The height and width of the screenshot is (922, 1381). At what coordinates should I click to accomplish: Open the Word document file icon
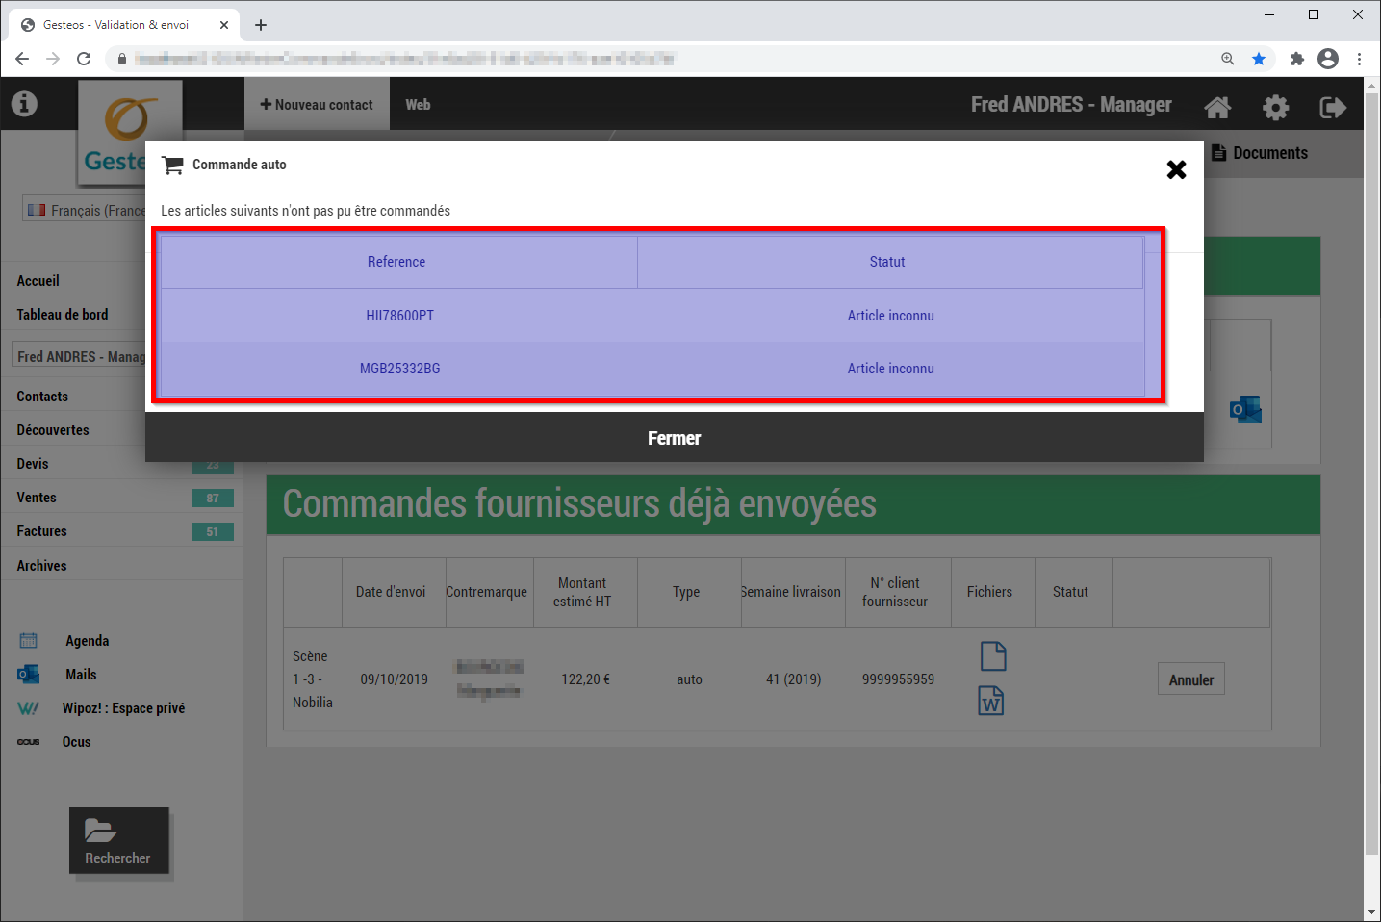pos(991,701)
